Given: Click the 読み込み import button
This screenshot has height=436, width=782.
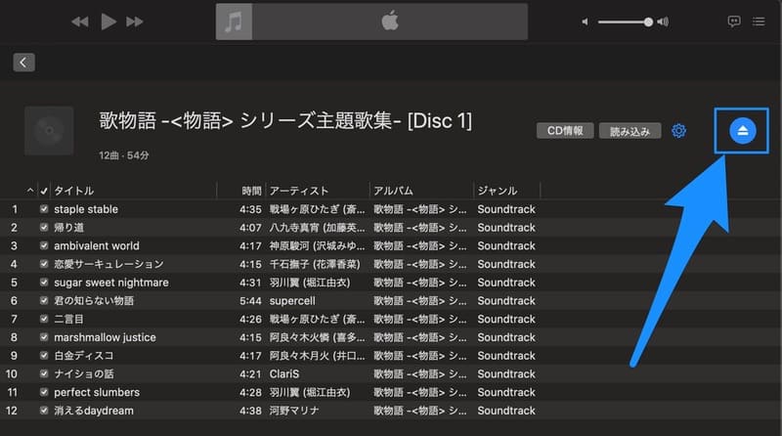Looking at the screenshot, I should coord(630,131).
